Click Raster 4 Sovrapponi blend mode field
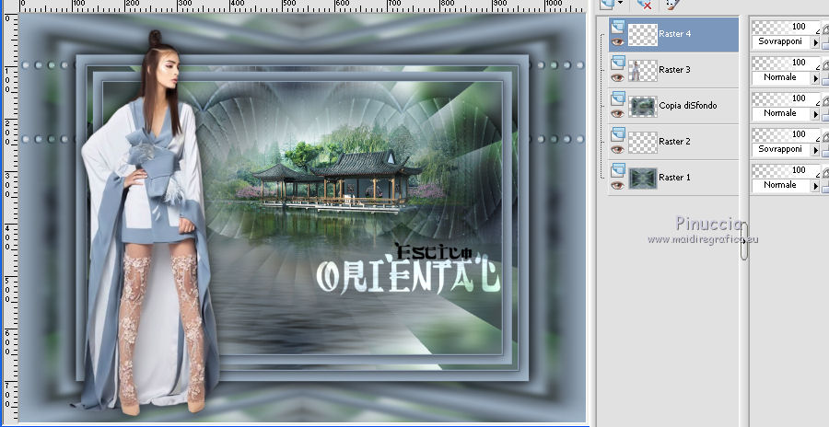This screenshot has width=829, height=427. (781, 41)
